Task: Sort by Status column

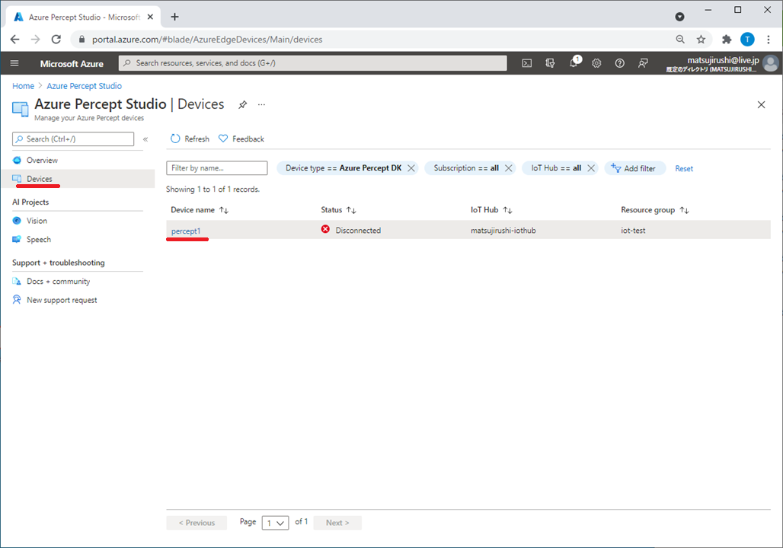Action: (338, 210)
